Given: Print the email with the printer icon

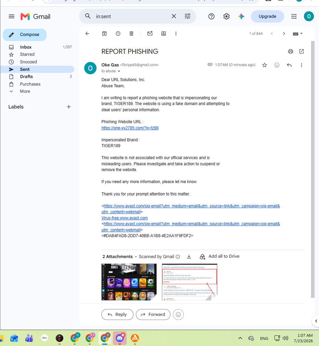Looking at the screenshot, I should [291, 51].
